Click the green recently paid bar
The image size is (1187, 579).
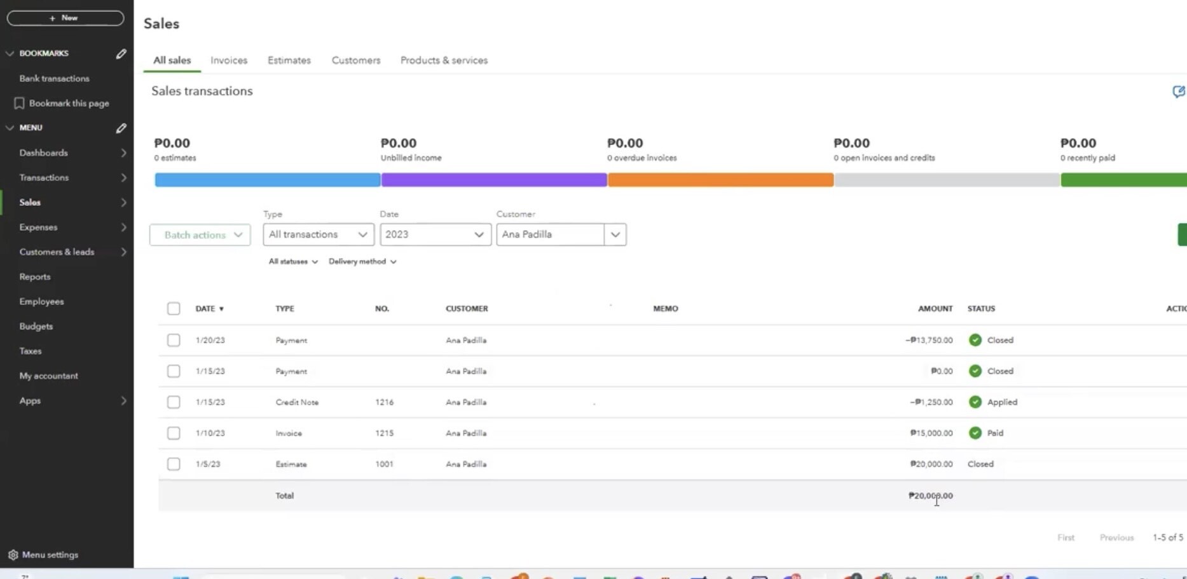click(1123, 180)
